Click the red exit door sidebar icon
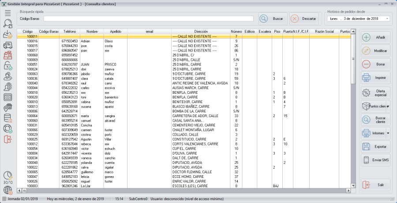The image size is (397, 203). 7,139
